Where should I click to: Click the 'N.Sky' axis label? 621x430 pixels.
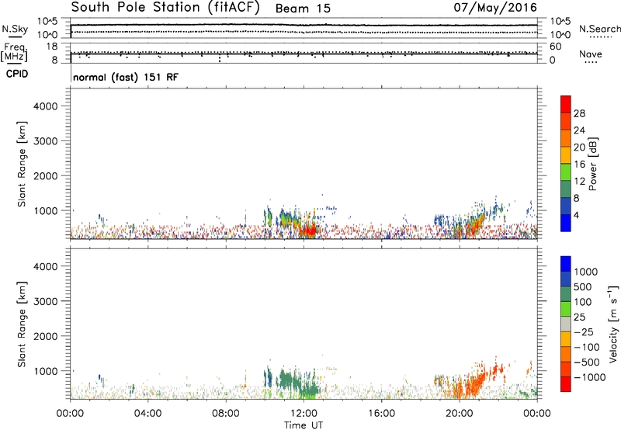(15, 29)
